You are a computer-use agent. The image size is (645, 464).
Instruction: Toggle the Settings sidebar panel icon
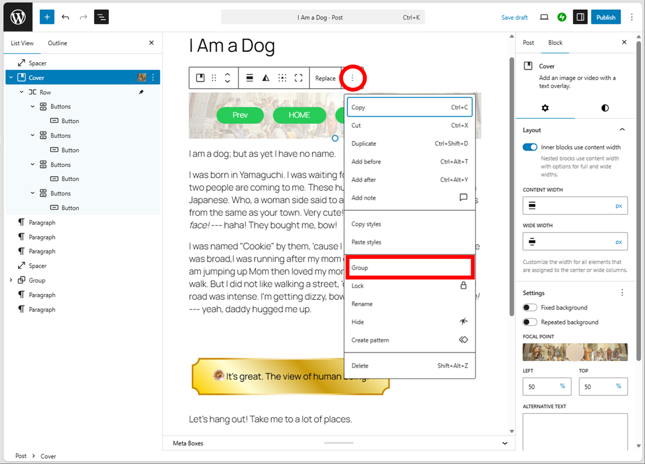click(580, 17)
